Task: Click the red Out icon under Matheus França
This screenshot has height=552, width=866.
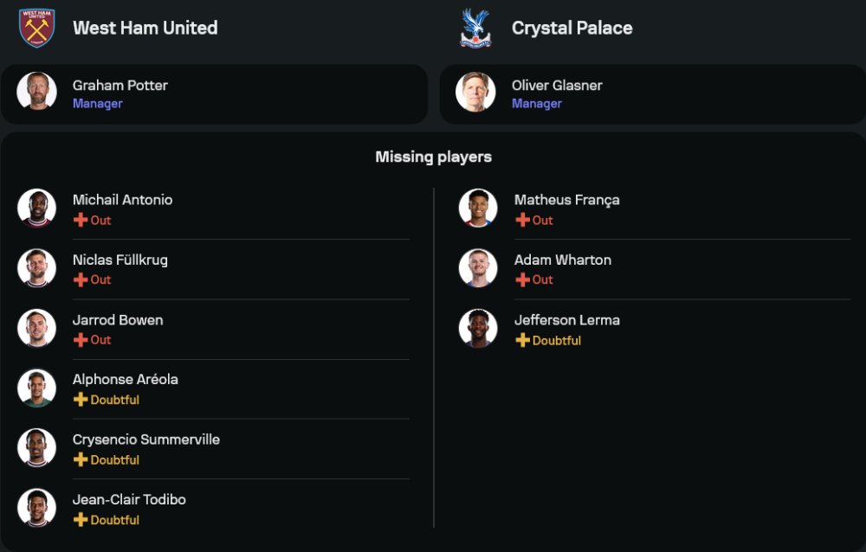Action: (x=522, y=221)
